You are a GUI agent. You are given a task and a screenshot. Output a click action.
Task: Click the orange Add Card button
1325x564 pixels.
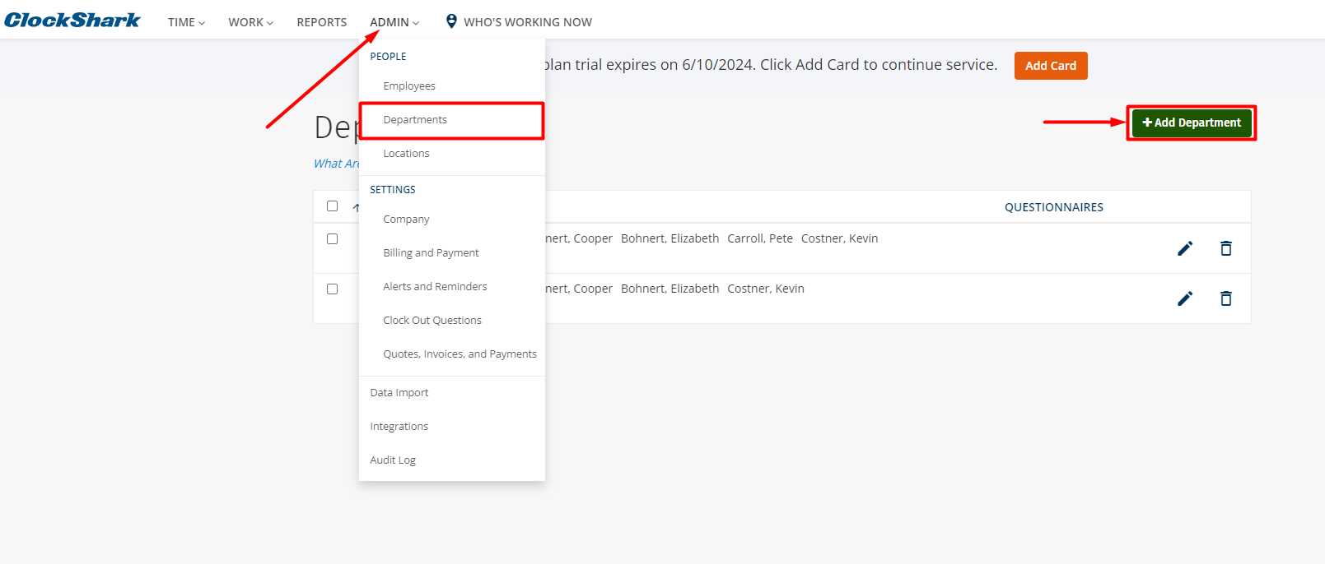1050,66
